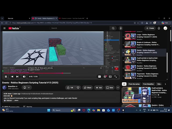Viewport: 172px width, 129px height.
Task: Like the video with 10K likes
Action: [x=70, y=88]
